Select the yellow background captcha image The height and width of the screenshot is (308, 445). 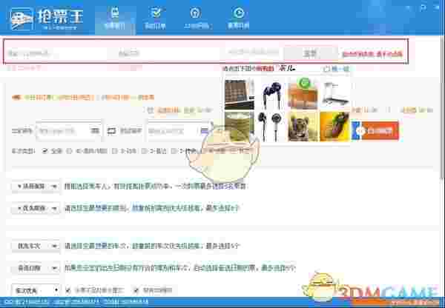point(334,127)
